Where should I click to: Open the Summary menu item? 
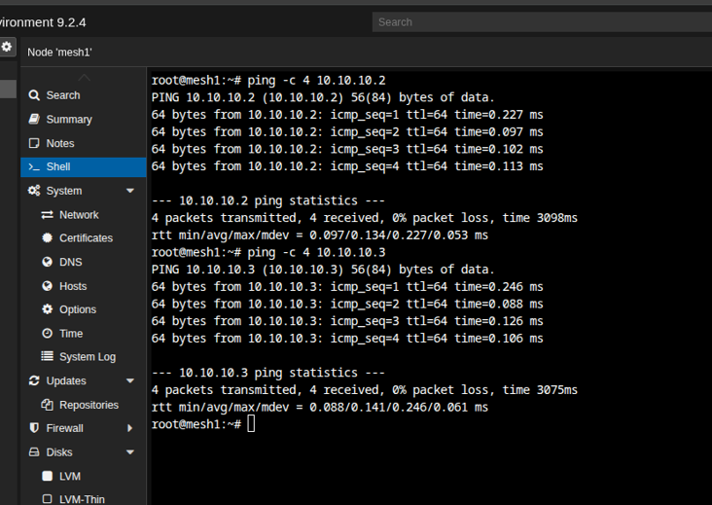[84, 119]
